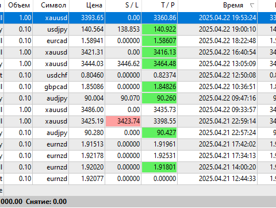Click the gbpcad symbol cell

(x=56, y=87)
